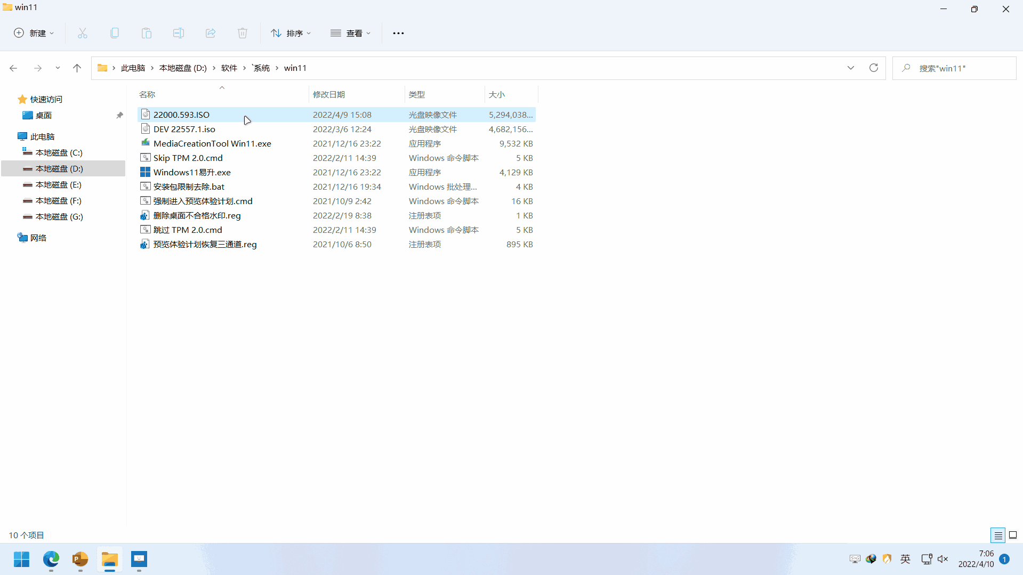Click the Delete trash icon in the toolbar

click(242, 33)
